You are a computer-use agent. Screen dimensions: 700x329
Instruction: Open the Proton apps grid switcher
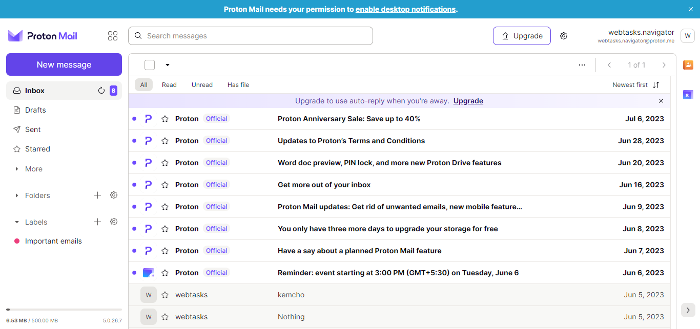pos(113,36)
